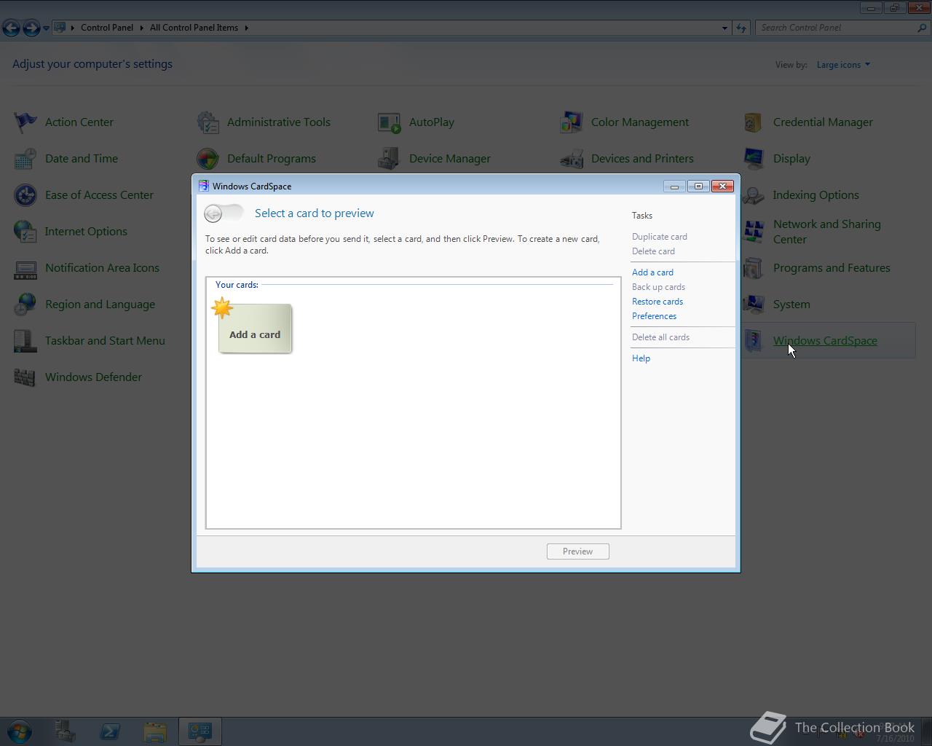Open the AutoPlay icon
Viewport: 932px width, 746px height.
pyautogui.click(x=390, y=122)
